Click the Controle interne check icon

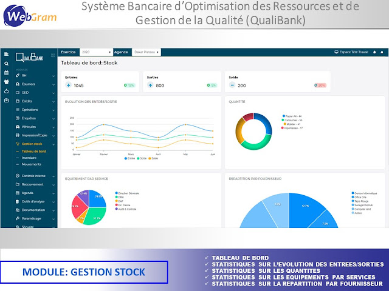[x=18, y=176]
